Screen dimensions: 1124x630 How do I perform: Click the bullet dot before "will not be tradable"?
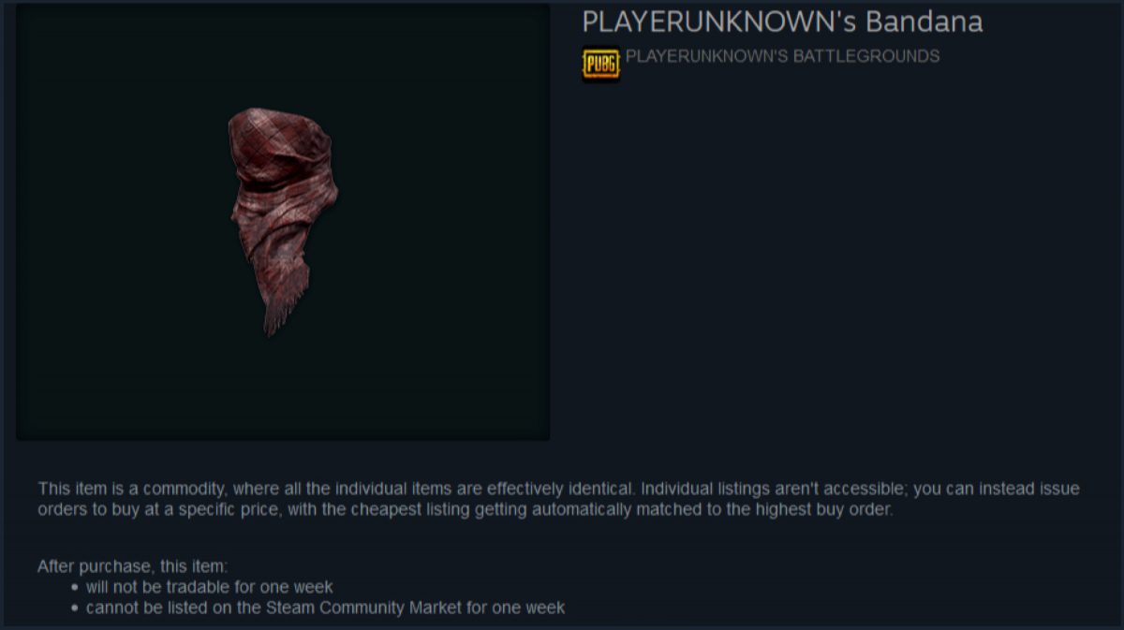75,588
